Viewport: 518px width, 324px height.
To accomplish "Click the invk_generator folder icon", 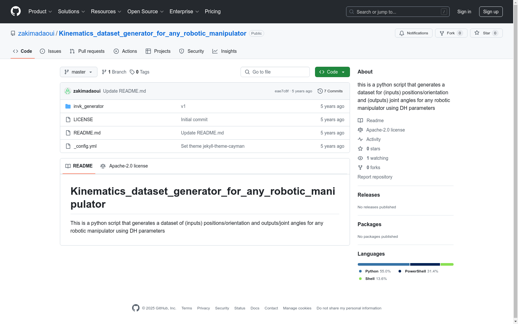I will click(68, 106).
